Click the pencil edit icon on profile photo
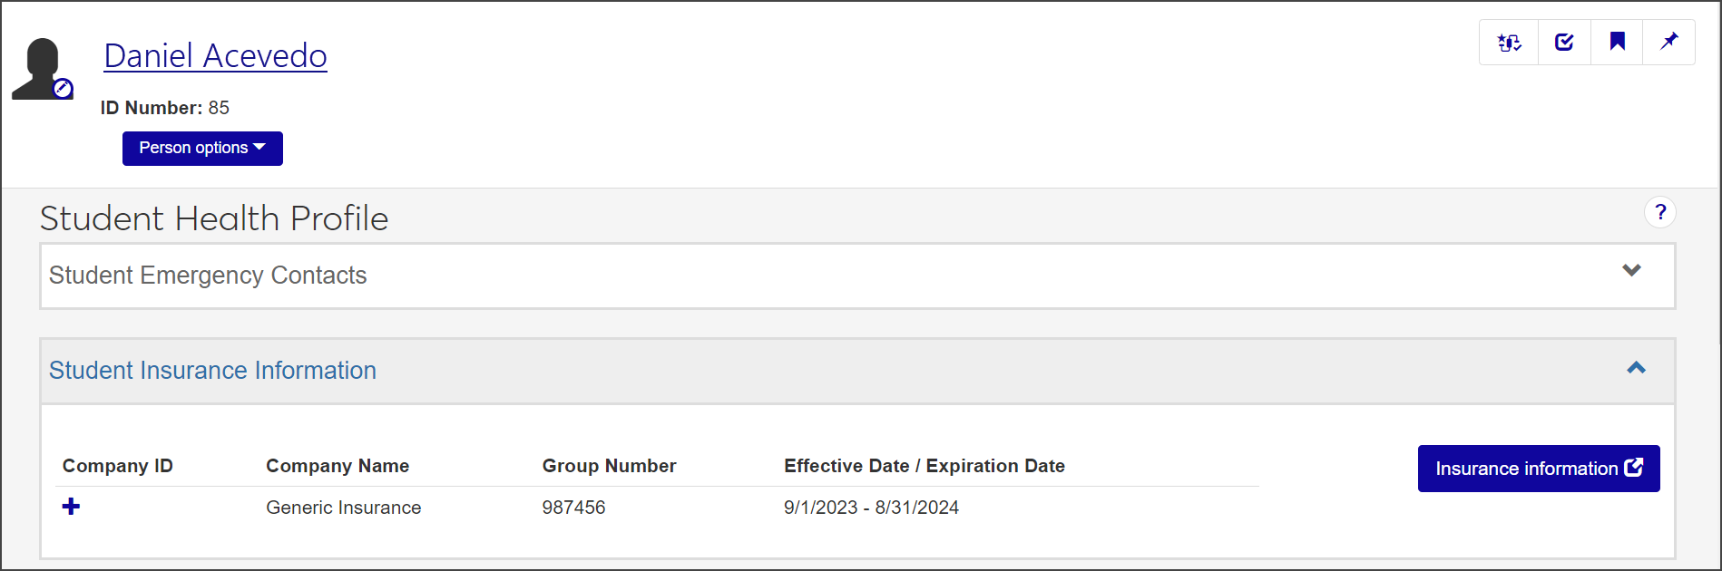Screen dimensions: 1722x571 tap(63, 88)
